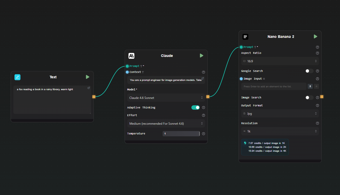340x195 pixels.
Task: Click the upload icon beside the Image Input list
Action: click(x=310, y=86)
